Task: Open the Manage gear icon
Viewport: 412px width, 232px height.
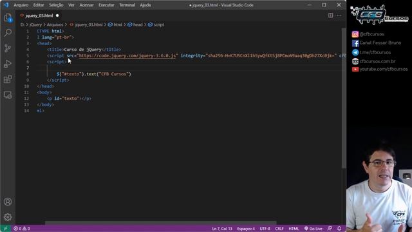Action: pyautogui.click(x=8, y=217)
